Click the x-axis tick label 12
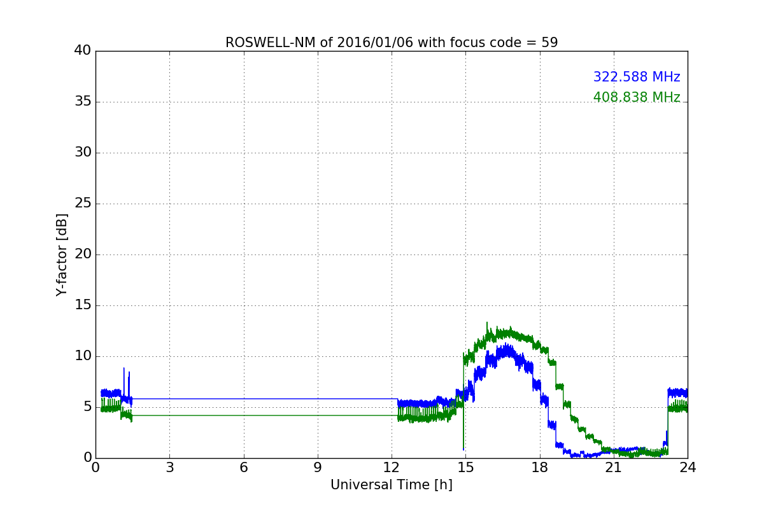Viewport: 764px width, 509px height. click(392, 468)
